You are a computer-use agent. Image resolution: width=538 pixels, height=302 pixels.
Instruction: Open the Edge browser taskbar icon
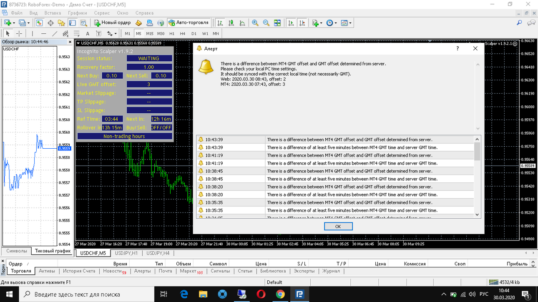(x=184, y=294)
